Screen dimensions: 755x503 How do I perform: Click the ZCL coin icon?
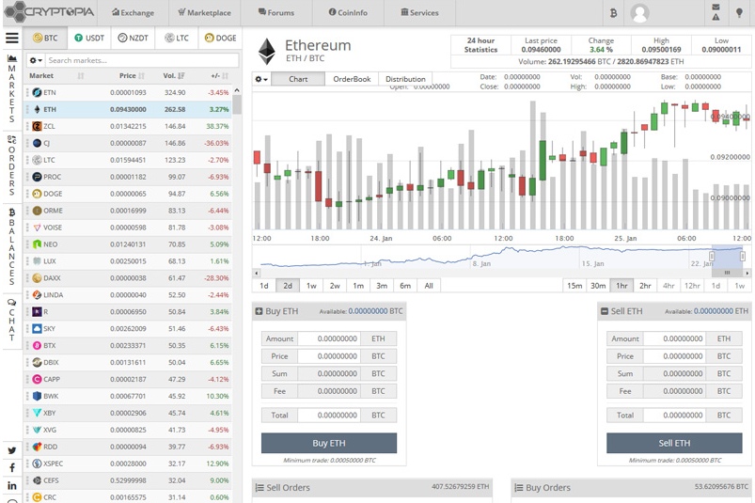click(37, 126)
